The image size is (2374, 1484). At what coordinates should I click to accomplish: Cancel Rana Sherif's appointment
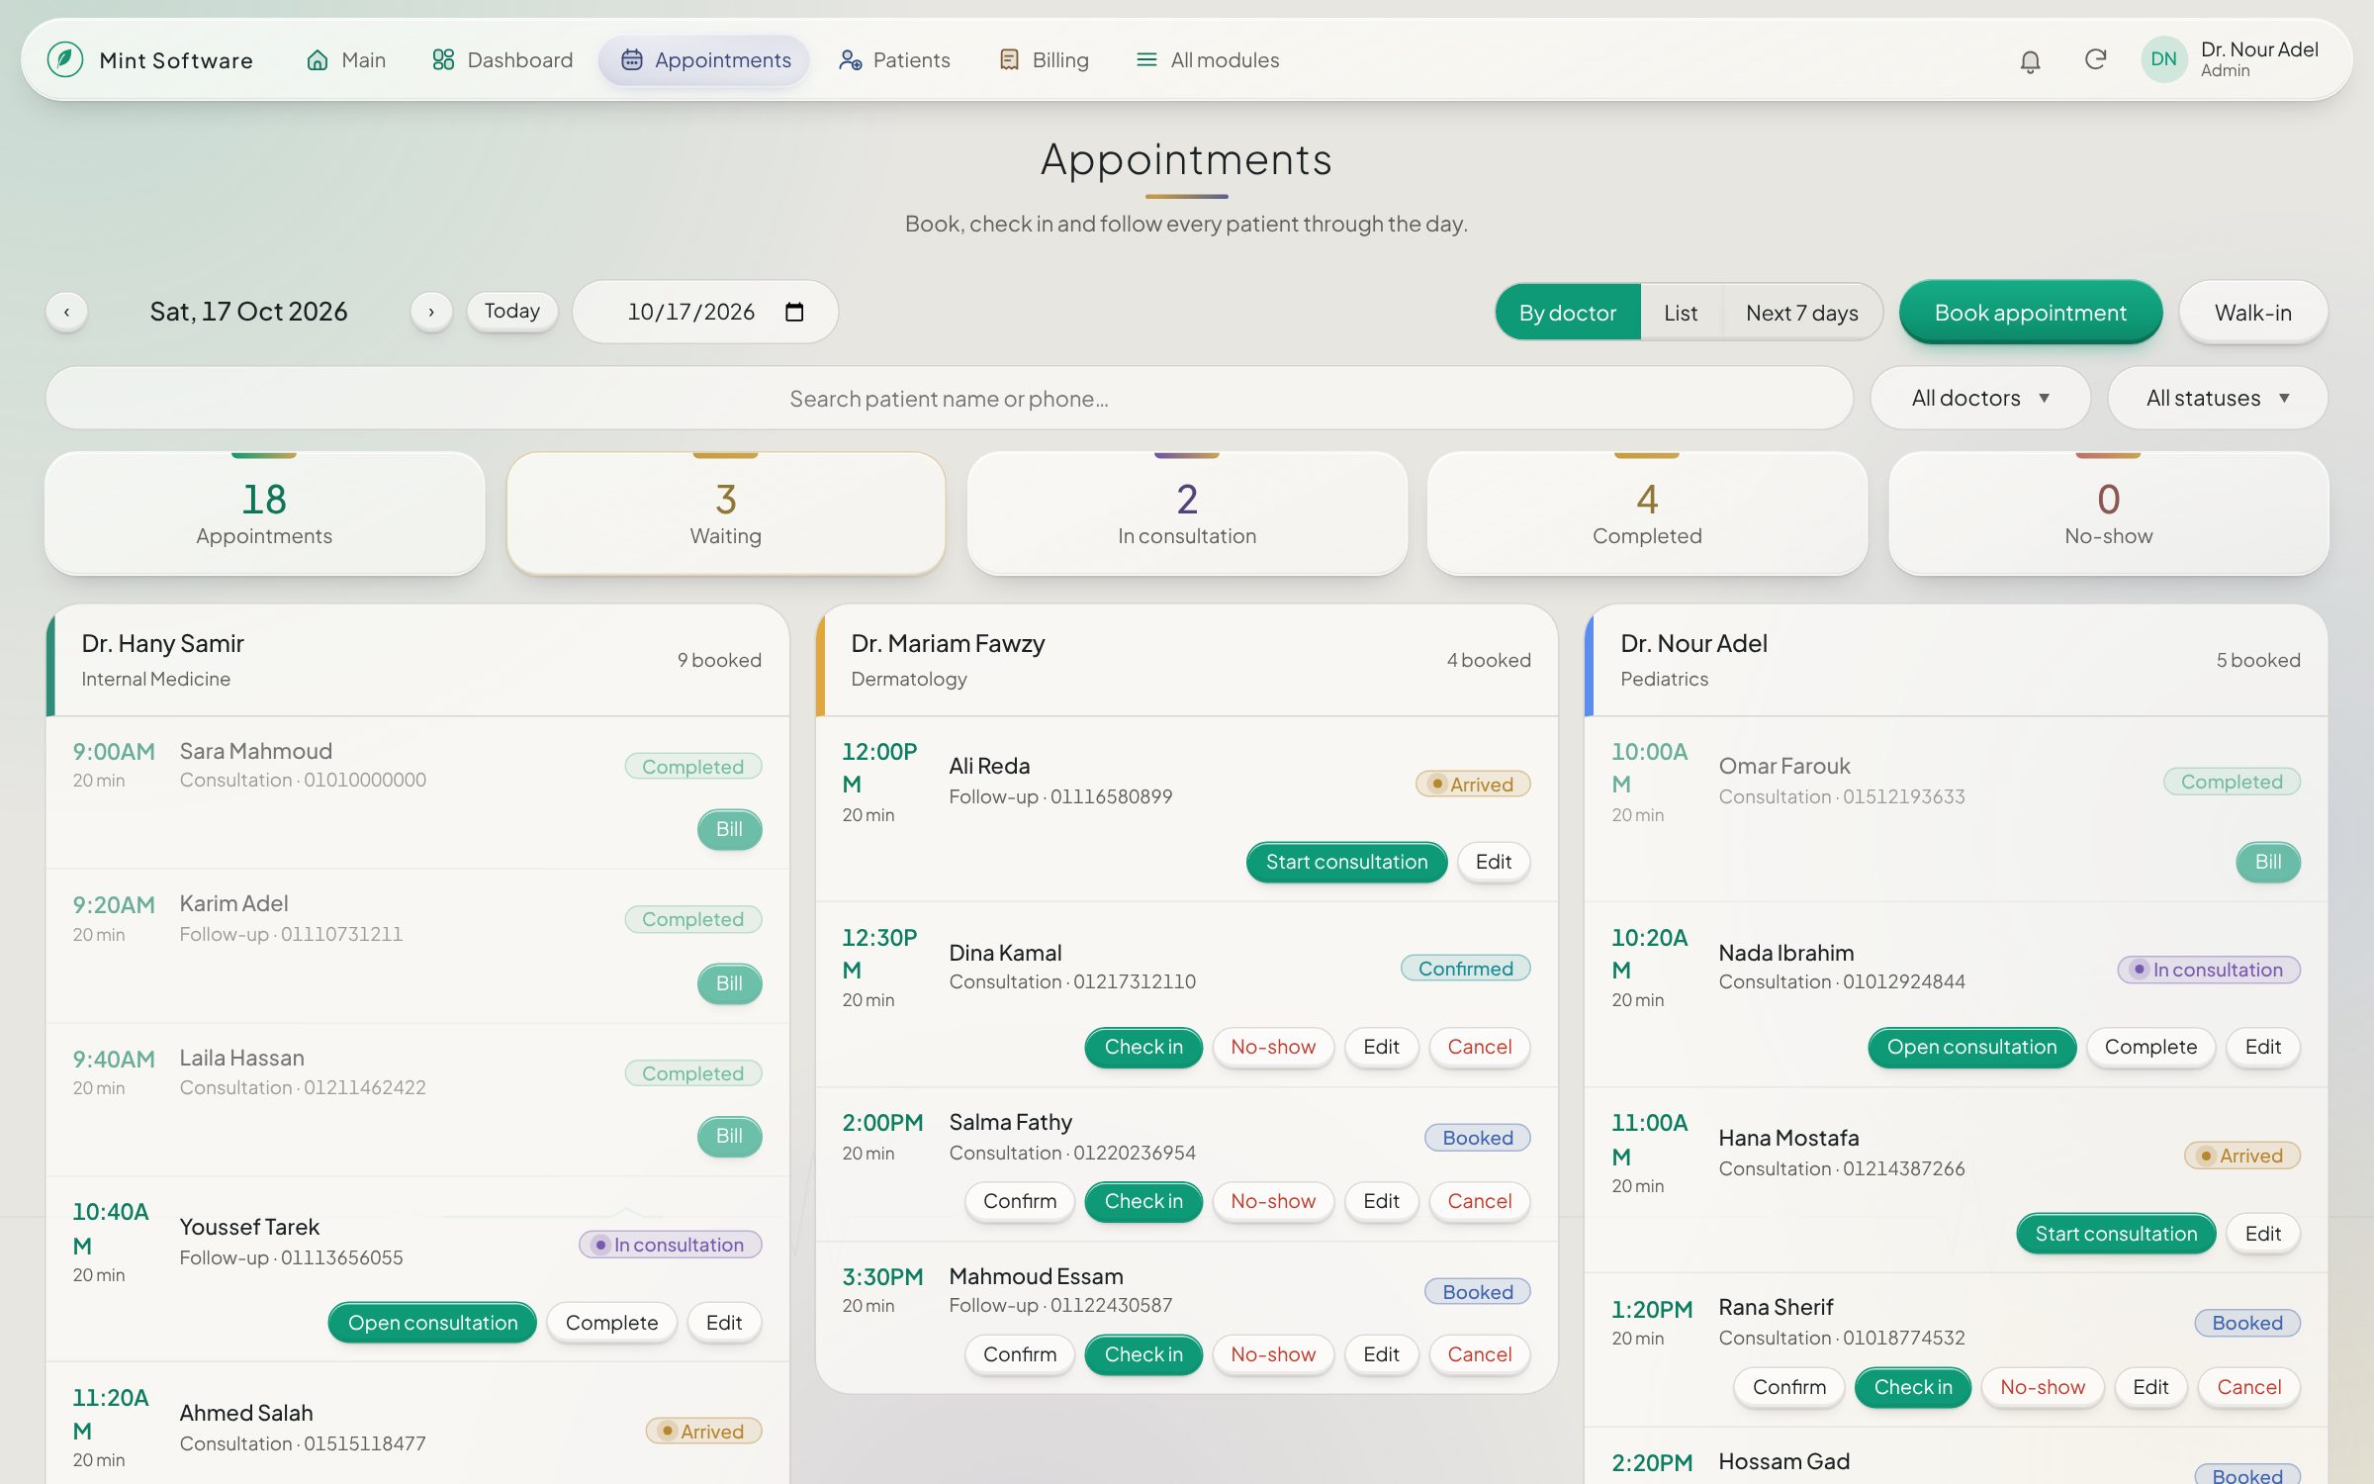click(2248, 1387)
